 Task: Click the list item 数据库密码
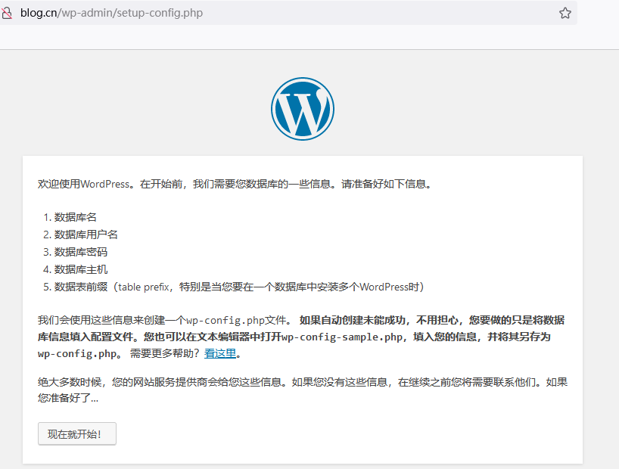(x=80, y=252)
